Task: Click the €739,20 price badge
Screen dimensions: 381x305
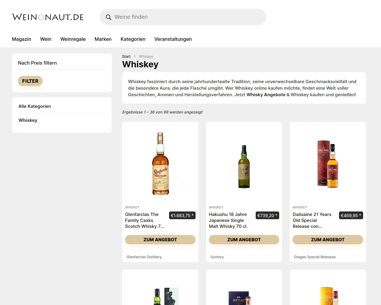Action: [x=267, y=216]
